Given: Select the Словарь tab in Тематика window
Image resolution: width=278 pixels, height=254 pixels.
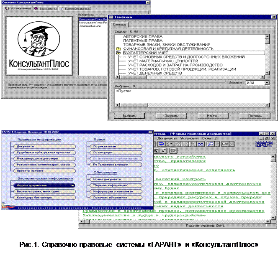Looking at the screenshot, I should [x=119, y=25].
